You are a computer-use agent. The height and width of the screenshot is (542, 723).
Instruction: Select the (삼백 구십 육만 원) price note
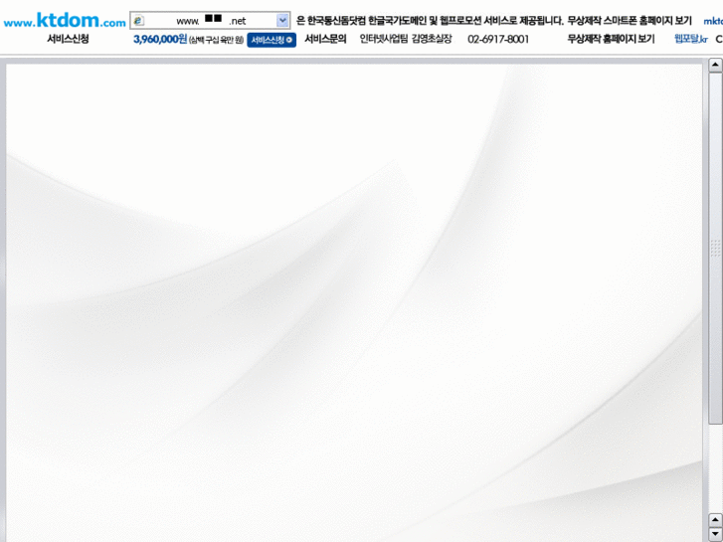tap(216, 41)
